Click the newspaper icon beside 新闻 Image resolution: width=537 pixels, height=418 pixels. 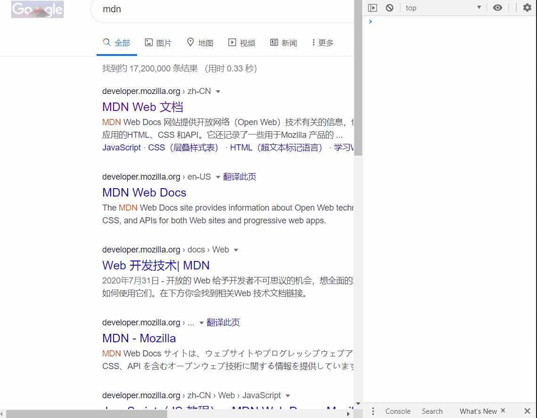[274, 42]
